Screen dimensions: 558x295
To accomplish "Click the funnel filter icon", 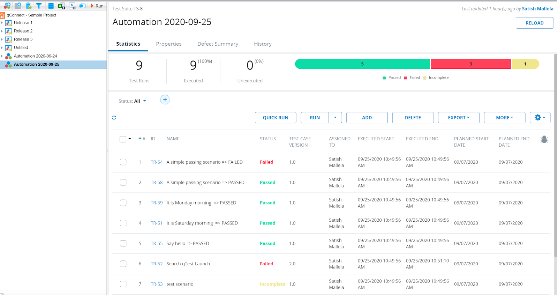I will click(39, 6).
